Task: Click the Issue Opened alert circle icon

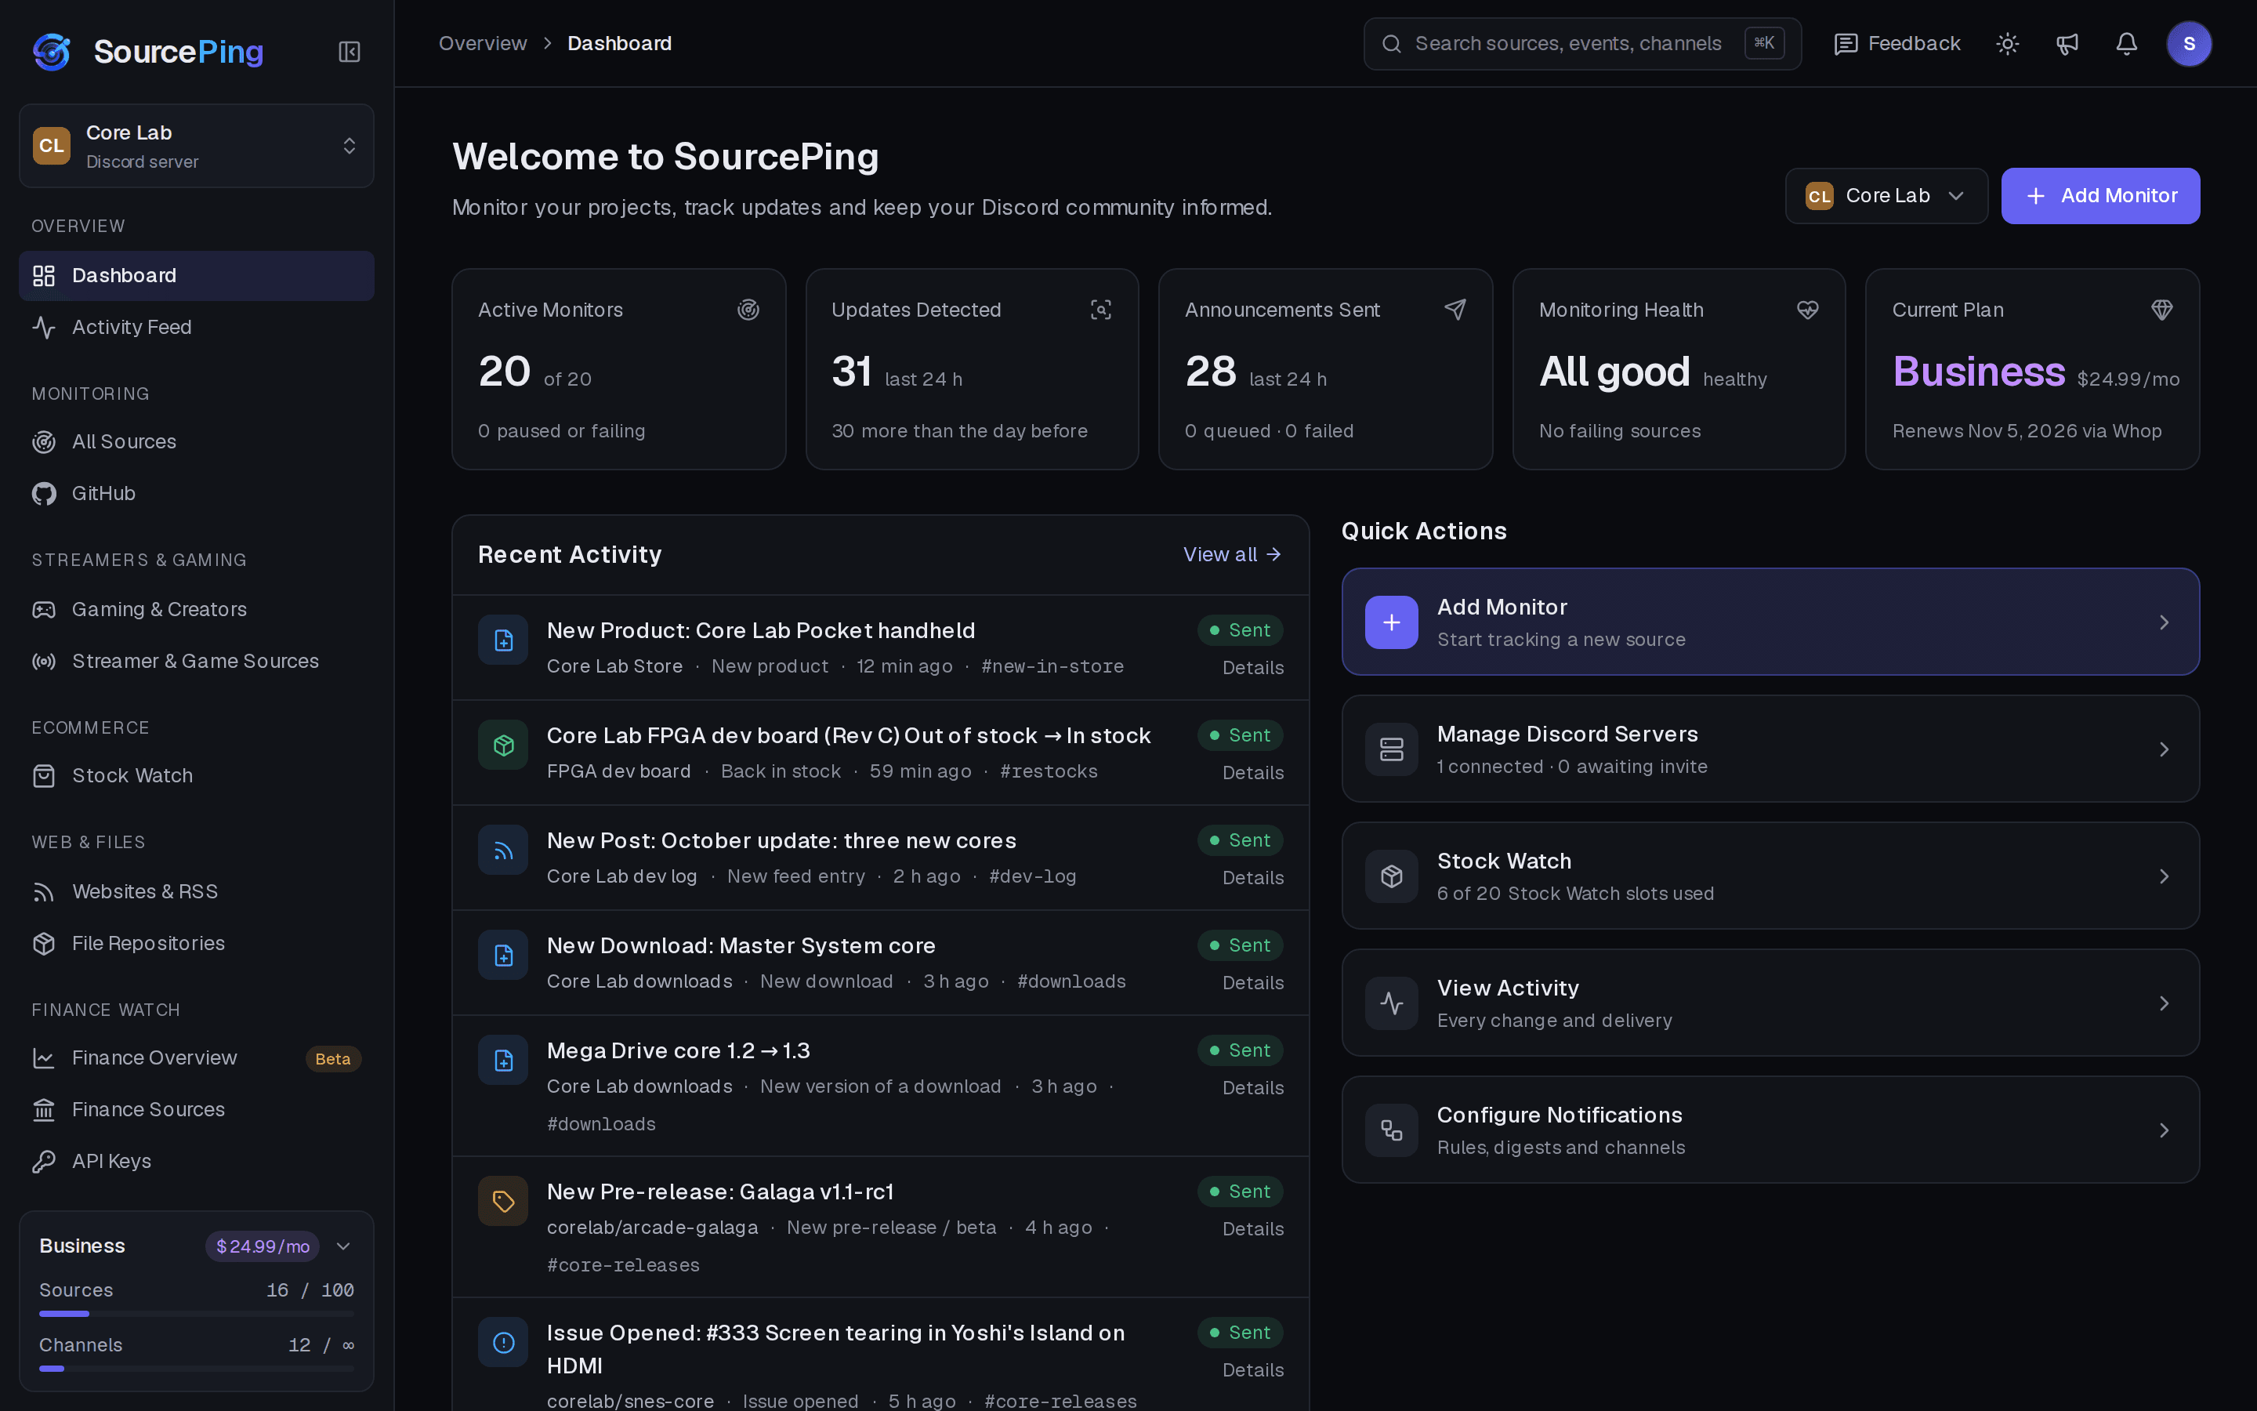Action: click(504, 1342)
